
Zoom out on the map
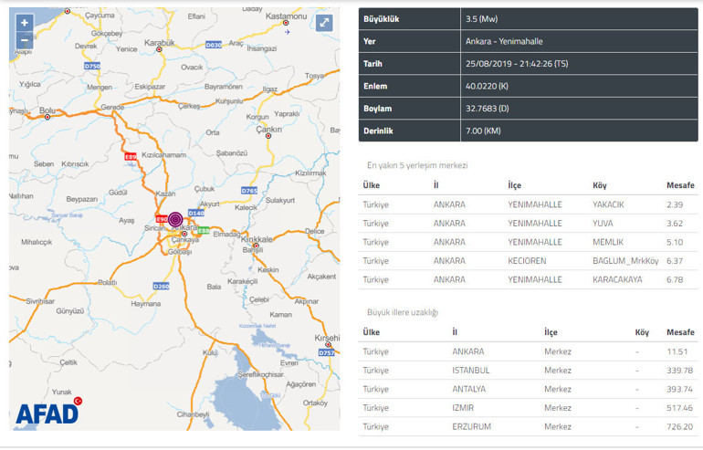tap(24, 40)
